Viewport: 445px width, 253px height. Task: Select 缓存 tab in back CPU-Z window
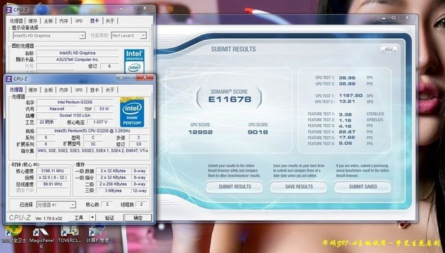pos(33,21)
